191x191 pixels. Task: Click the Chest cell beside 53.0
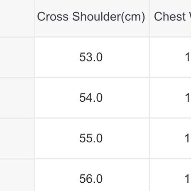click(171, 57)
